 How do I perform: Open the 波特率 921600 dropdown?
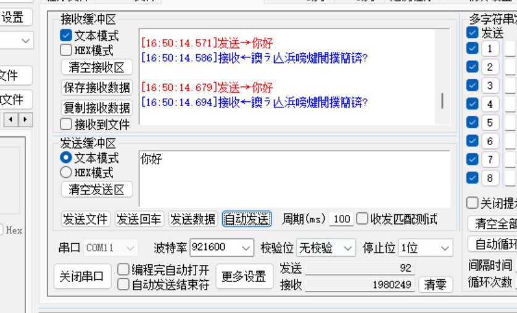(222, 248)
